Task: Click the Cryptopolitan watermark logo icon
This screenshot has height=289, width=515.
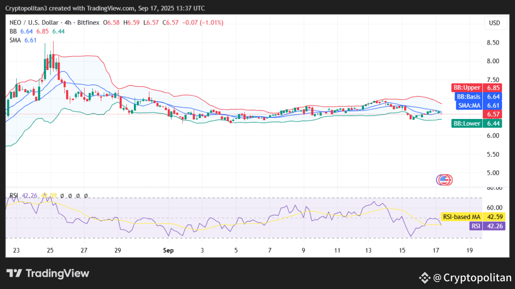Action: tap(424, 277)
